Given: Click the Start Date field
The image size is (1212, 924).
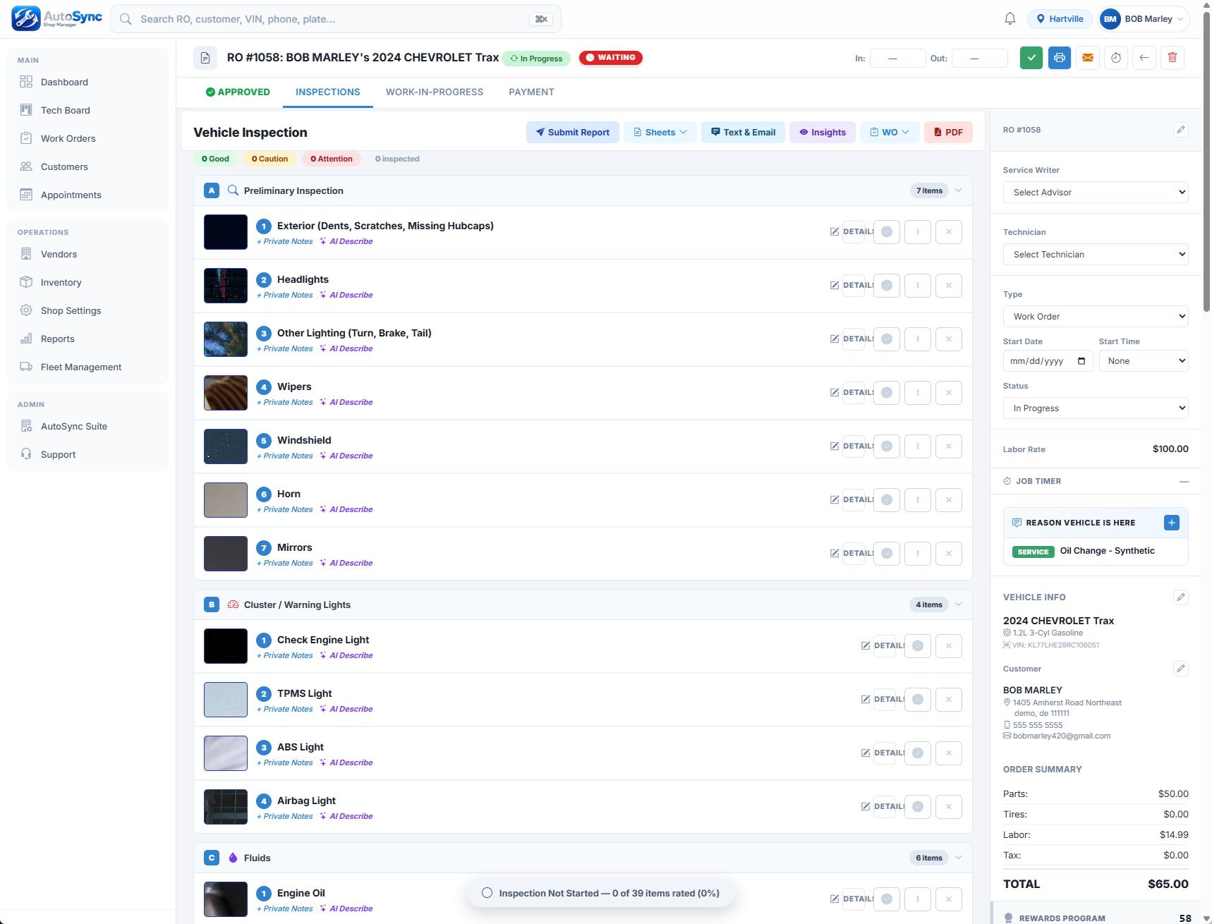Looking at the screenshot, I should [1048, 361].
